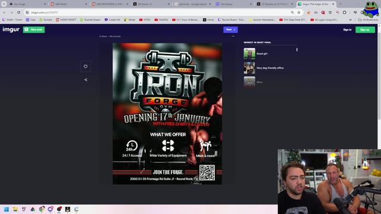The image size is (381, 214).
Task: Open the browser tab search dropdown
Action: click(x=4, y=4)
